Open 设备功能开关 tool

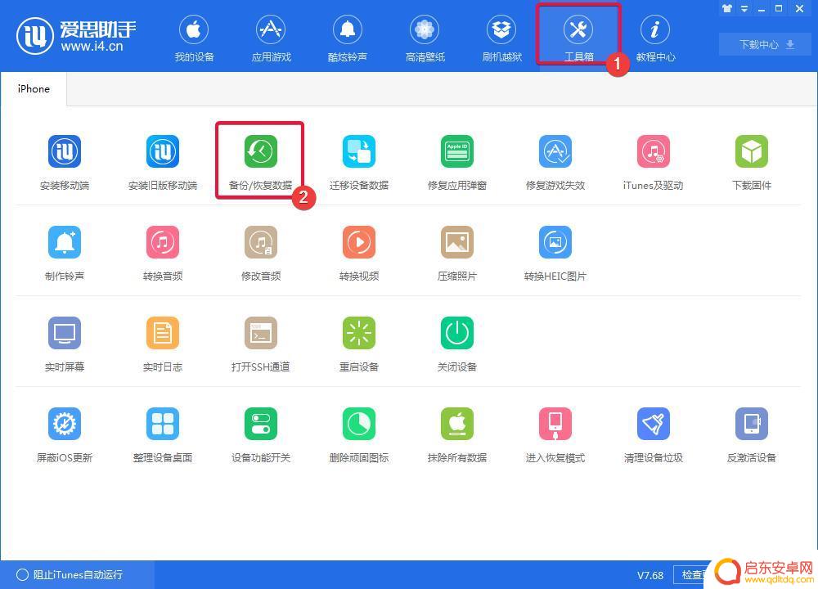[x=261, y=434]
